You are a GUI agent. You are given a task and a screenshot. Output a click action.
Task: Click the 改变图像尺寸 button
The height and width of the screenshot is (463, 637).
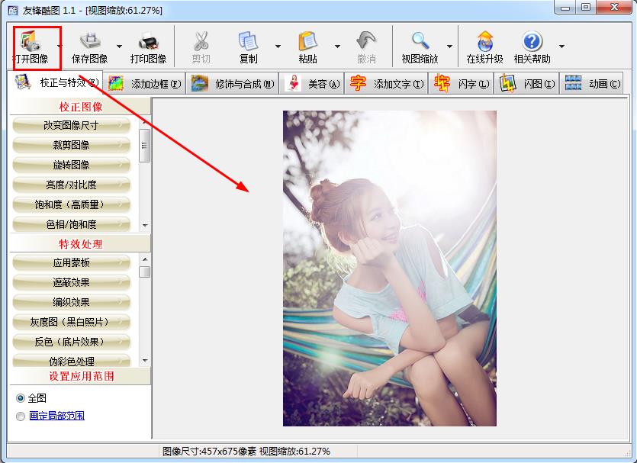pos(71,125)
